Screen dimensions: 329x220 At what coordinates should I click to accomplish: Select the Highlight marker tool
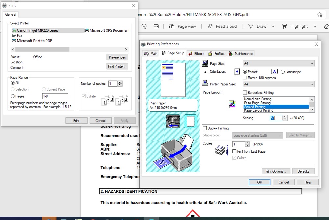285,26
